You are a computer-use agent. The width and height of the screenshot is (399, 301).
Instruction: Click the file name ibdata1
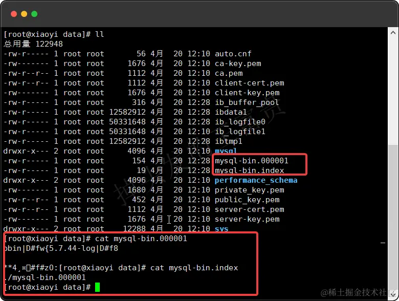[231, 112]
